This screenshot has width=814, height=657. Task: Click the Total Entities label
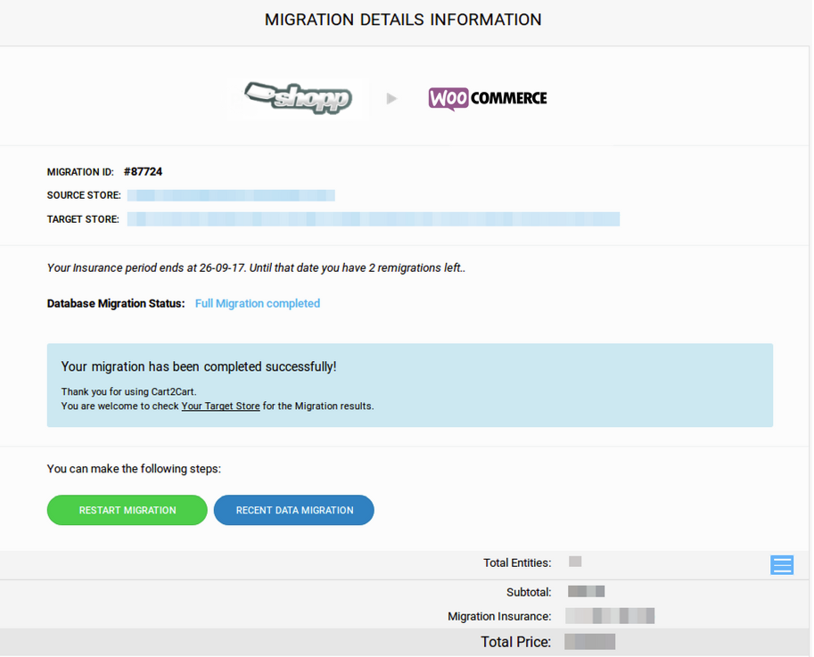pyautogui.click(x=517, y=563)
